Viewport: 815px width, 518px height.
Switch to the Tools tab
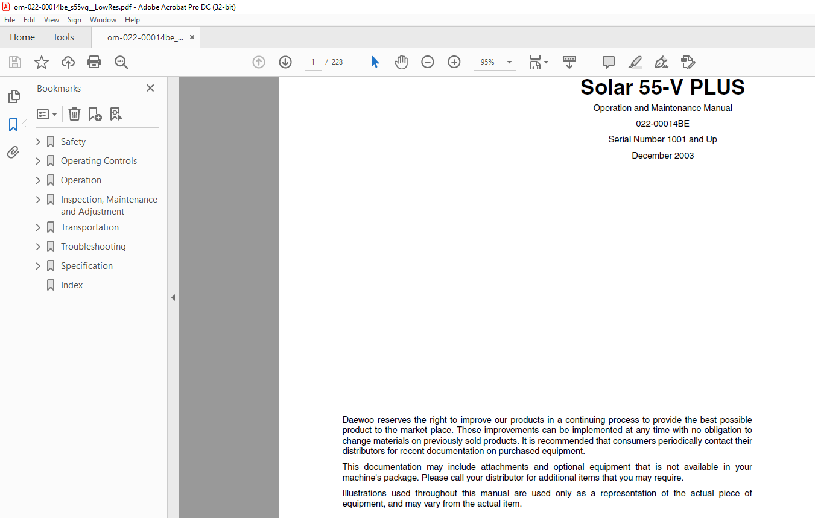pos(63,37)
